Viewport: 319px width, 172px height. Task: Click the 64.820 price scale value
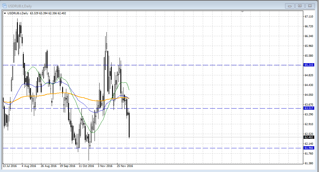(309, 75)
